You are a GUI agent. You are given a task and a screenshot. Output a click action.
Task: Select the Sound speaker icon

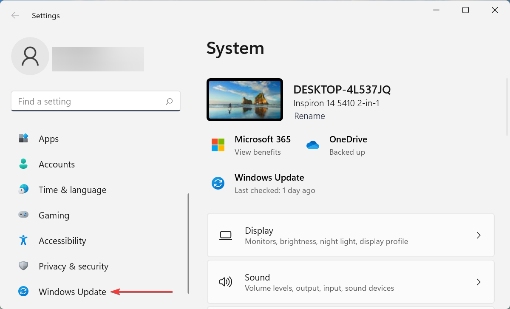pyautogui.click(x=226, y=282)
